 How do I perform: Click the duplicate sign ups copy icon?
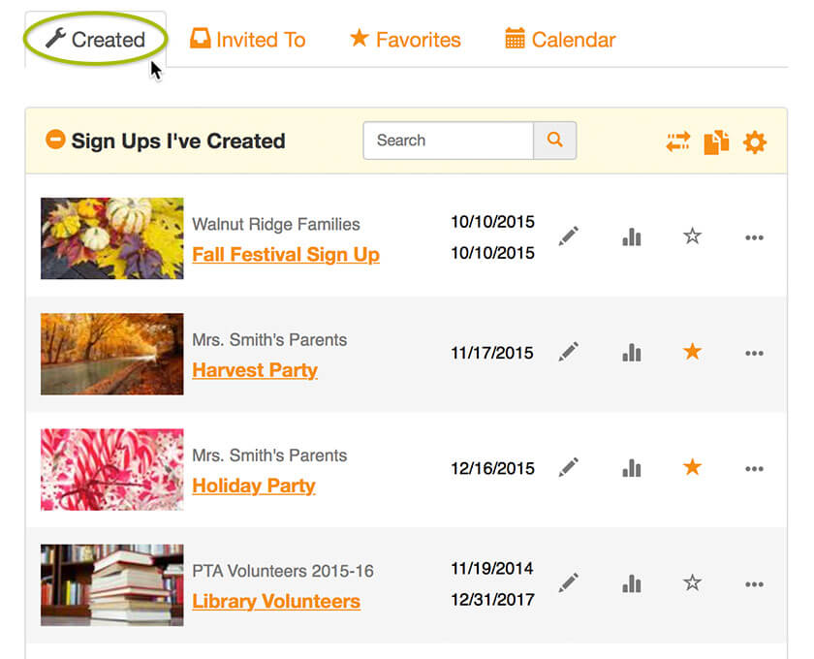click(x=716, y=142)
